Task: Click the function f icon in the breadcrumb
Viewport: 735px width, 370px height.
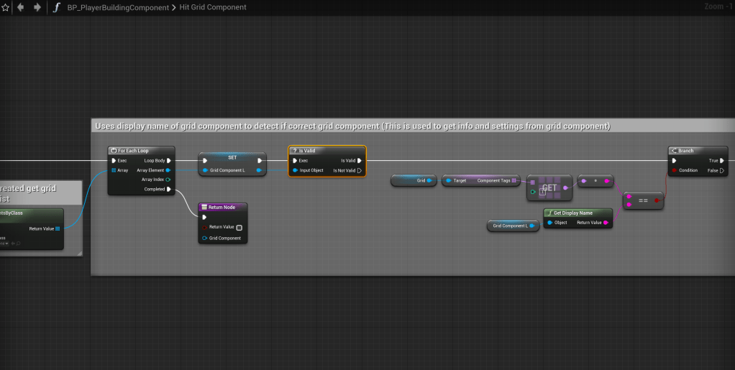Action: [x=56, y=7]
